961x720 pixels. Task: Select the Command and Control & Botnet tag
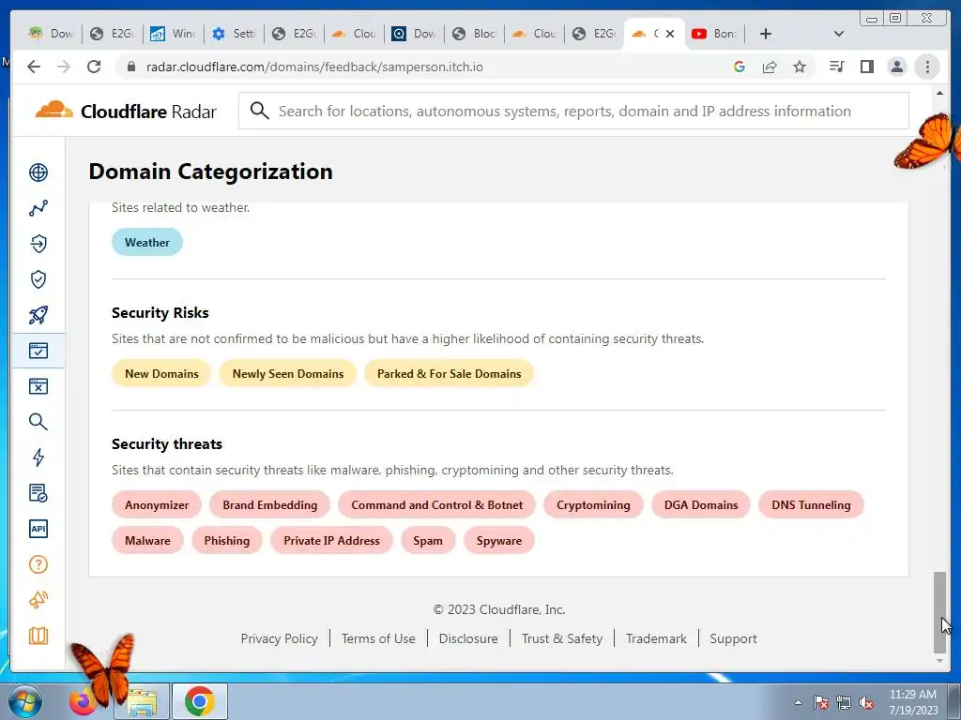pyautogui.click(x=437, y=505)
